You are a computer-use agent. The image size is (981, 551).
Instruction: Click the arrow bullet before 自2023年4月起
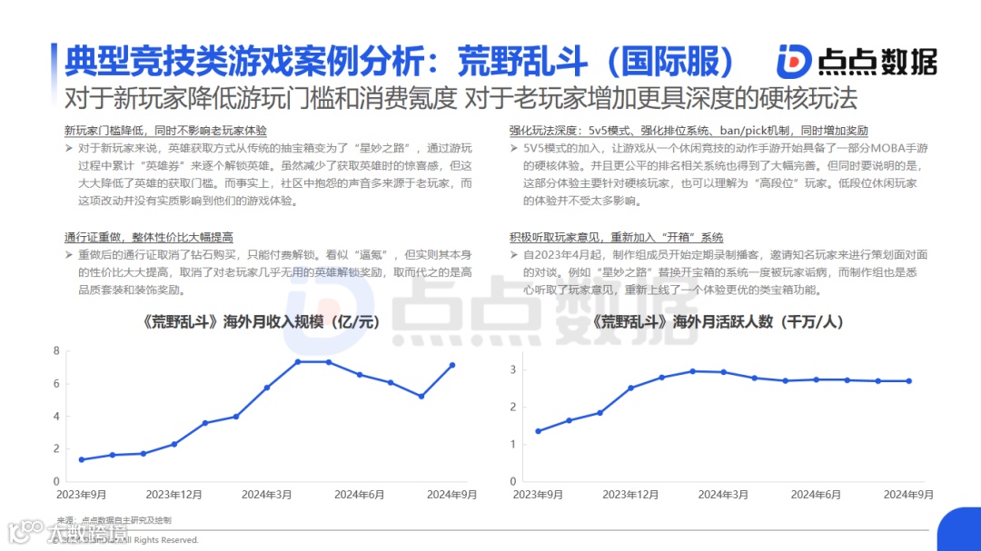click(513, 254)
